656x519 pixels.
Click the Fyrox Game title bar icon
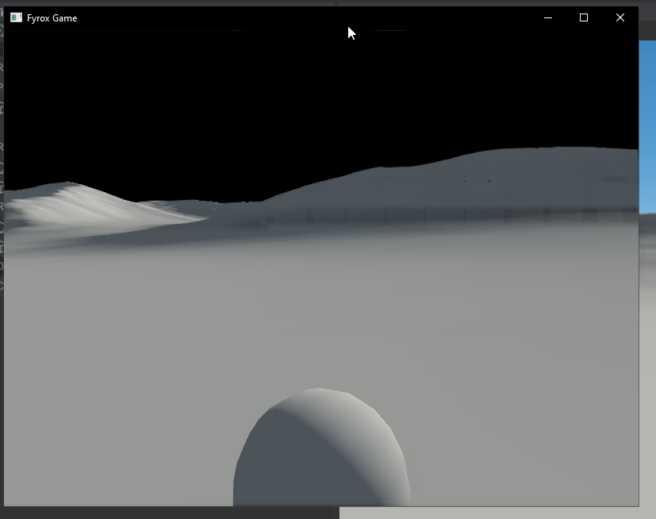[16, 17]
